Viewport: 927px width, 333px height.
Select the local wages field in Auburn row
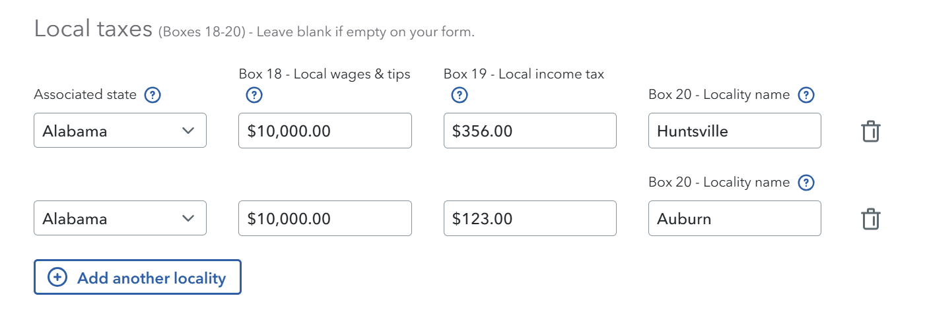(325, 218)
